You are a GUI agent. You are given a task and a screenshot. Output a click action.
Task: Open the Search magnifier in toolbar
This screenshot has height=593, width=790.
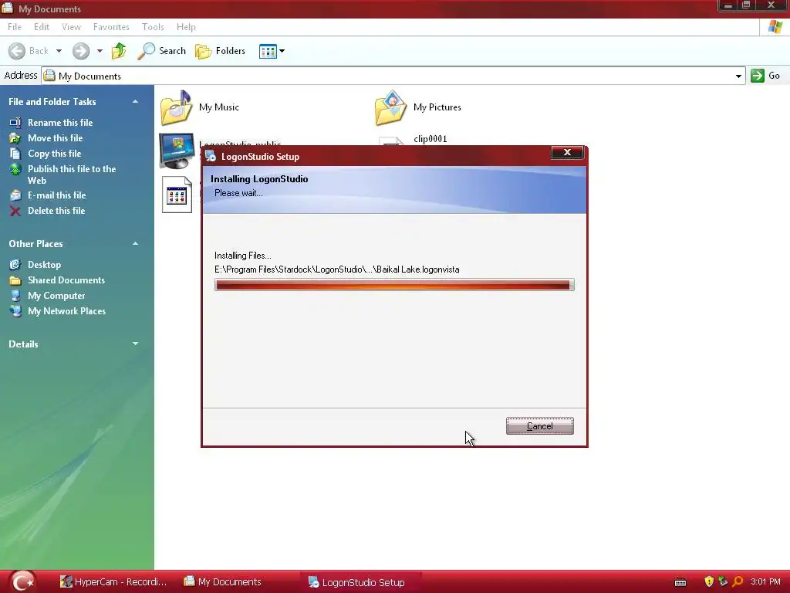[147, 51]
